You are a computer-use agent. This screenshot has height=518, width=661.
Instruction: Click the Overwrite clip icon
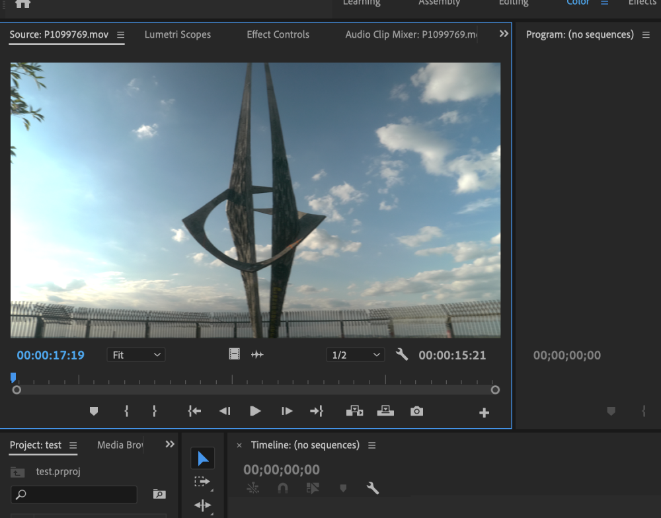[385, 411]
